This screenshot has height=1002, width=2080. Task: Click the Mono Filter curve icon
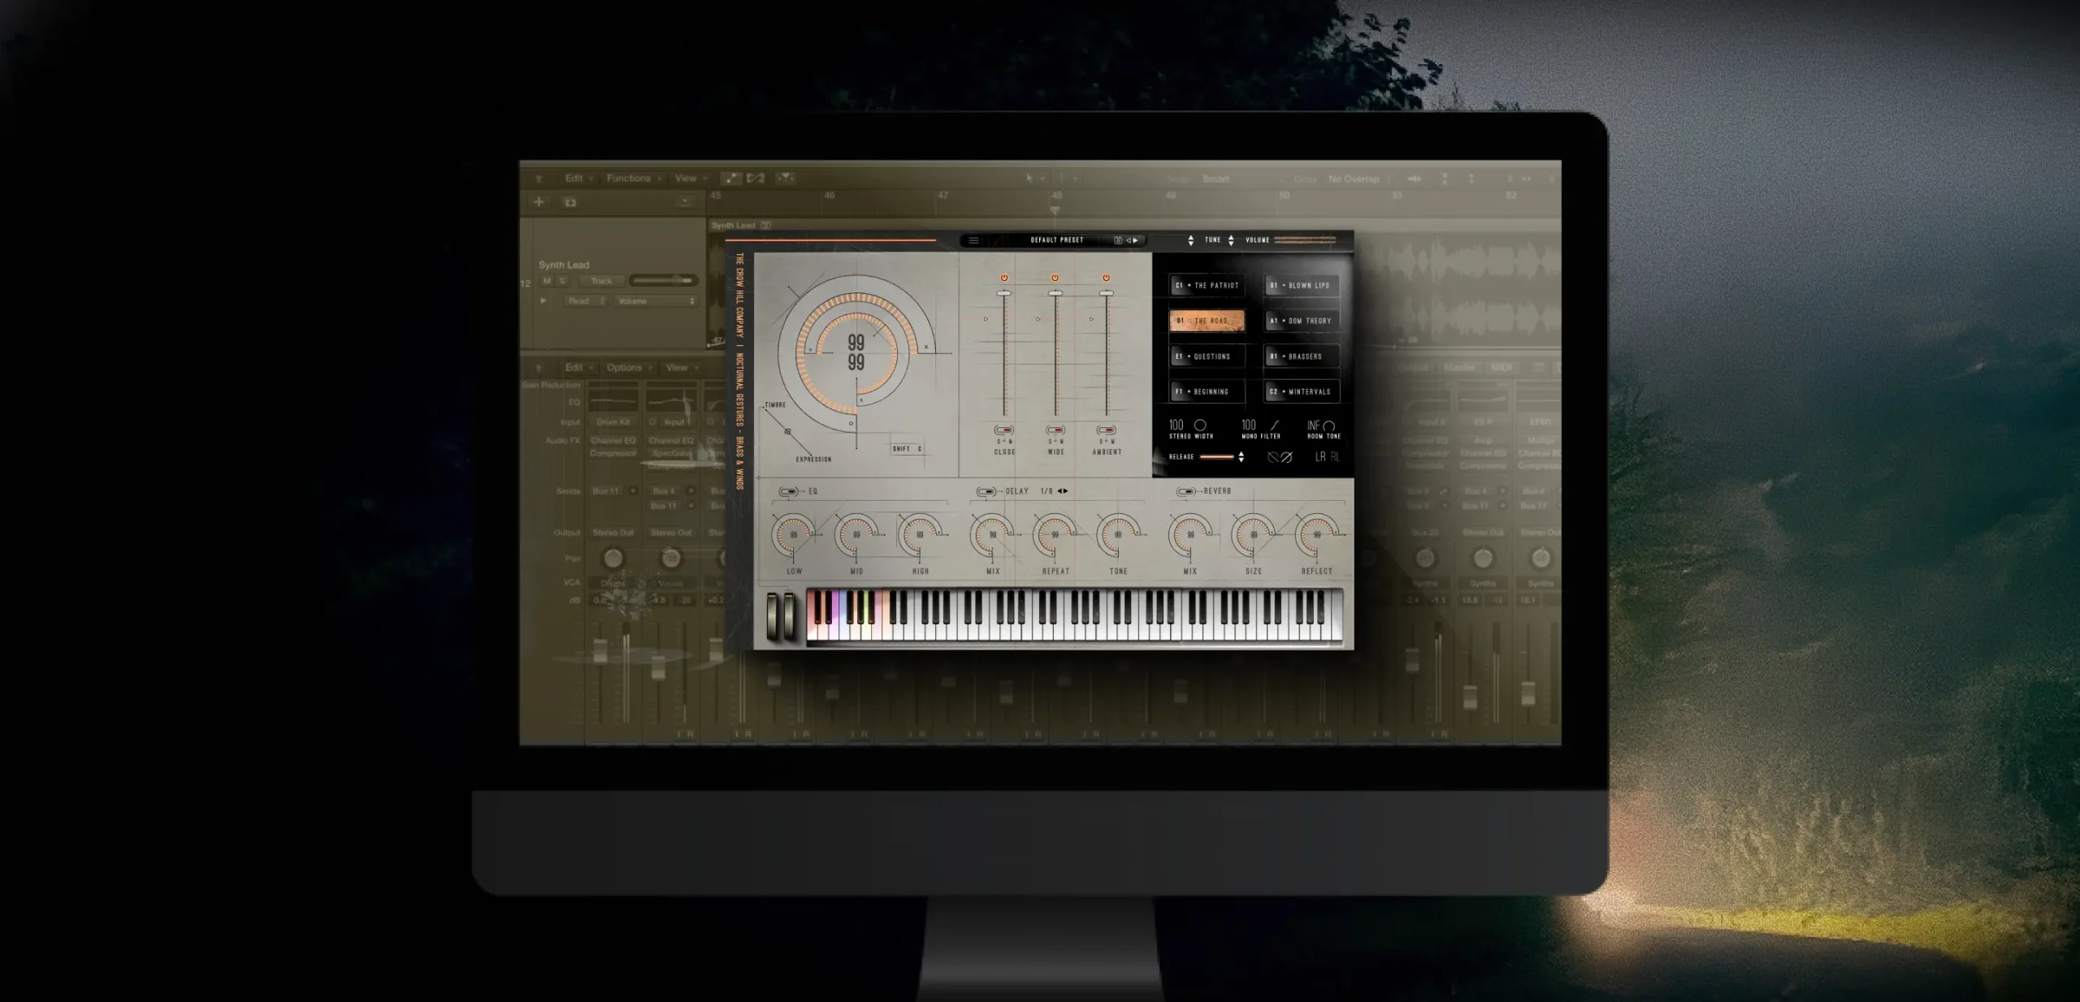pyautogui.click(x=1274, y=425)
